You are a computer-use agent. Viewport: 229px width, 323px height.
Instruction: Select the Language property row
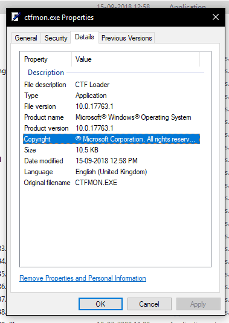pyautogui.click(x=111, y=172)
